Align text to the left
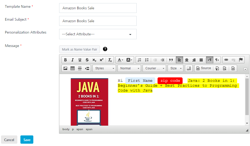Viewport: 250px width, 146px height. coord(179,60)
